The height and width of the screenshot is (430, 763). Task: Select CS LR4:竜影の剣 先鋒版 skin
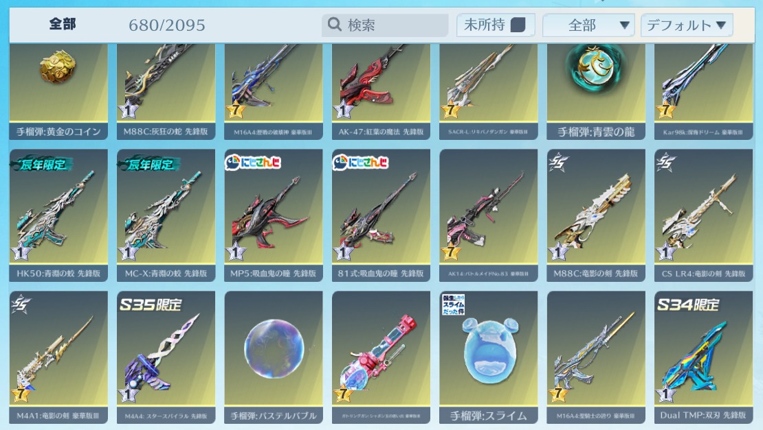703,215
